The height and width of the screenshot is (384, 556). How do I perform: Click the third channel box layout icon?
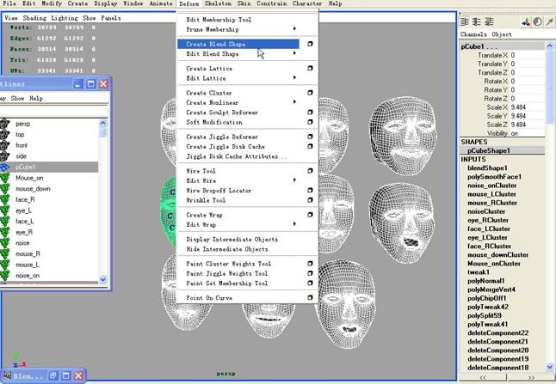point(490,22)
